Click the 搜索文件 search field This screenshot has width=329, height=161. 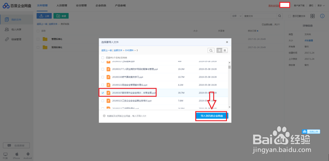pyautogui.click(x=260, y=16)
